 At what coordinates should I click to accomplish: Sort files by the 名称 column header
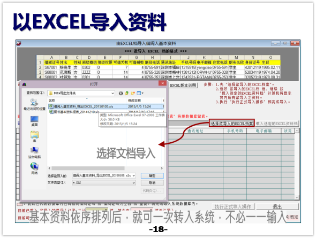coord(52,101)
